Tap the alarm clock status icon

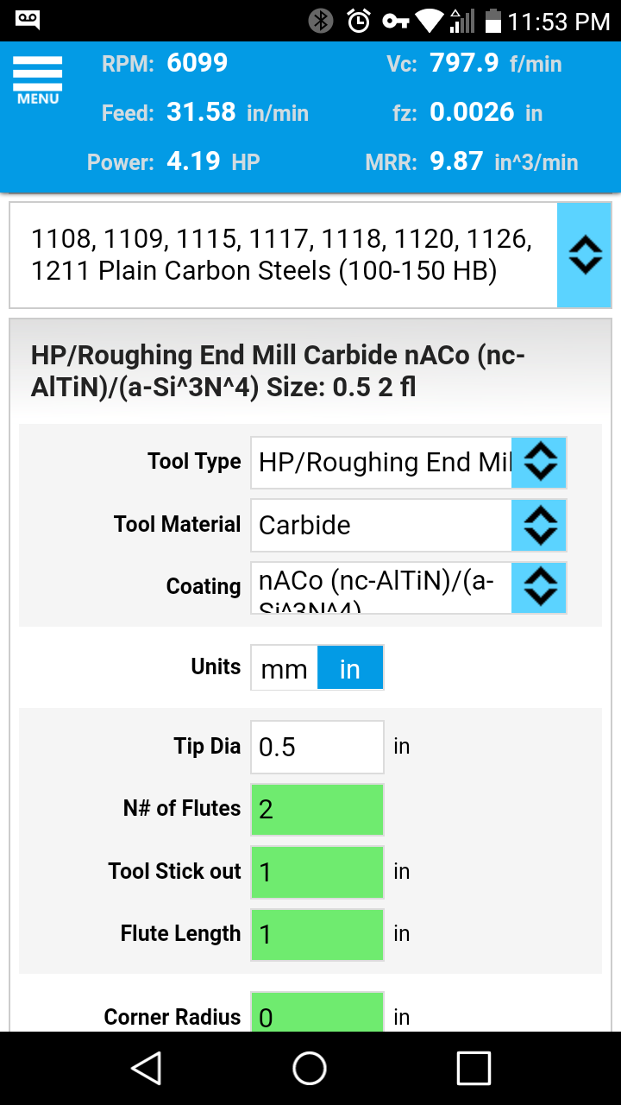click(358, 21)
